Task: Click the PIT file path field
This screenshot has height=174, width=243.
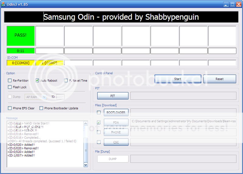Action: (x=183, y=96)
